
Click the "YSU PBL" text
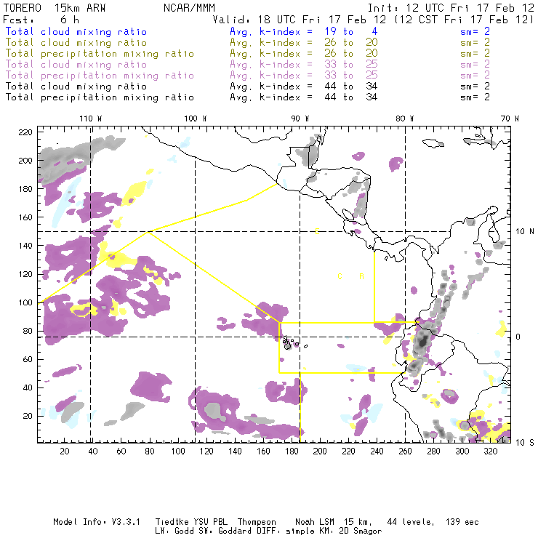point(210,522)
